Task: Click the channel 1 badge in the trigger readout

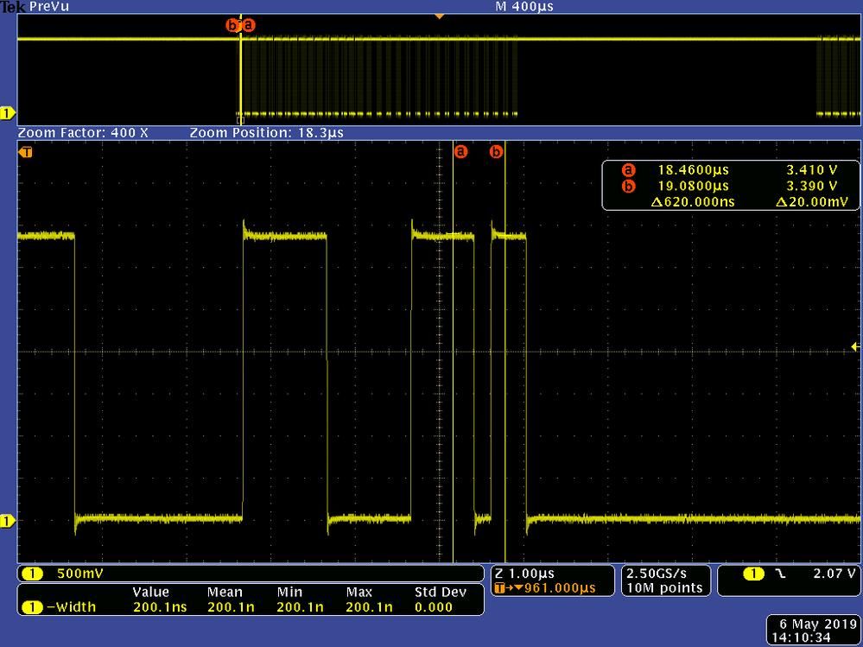Action: (x=754, y=574)
